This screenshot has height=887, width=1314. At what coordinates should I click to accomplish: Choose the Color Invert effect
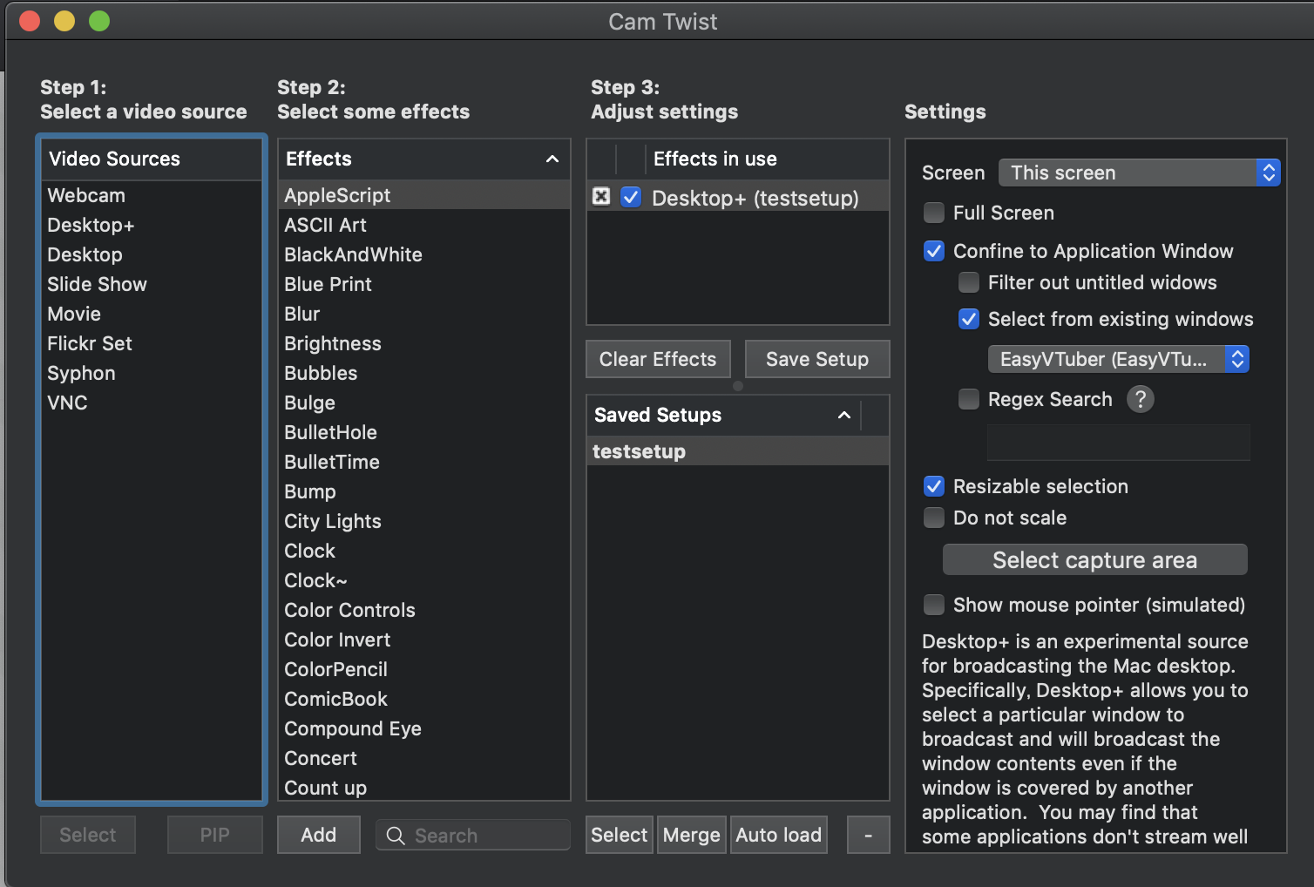point(337,640)
